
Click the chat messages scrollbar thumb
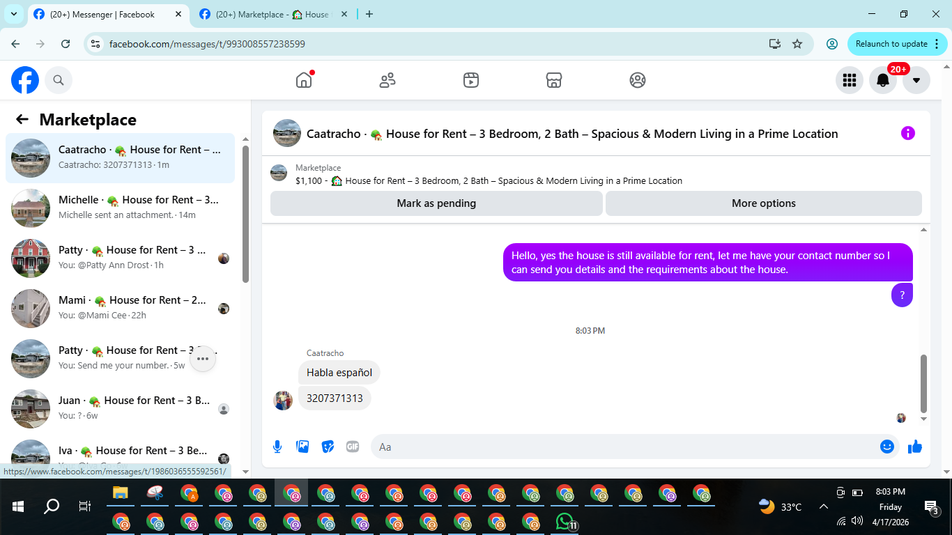(924, 383)
